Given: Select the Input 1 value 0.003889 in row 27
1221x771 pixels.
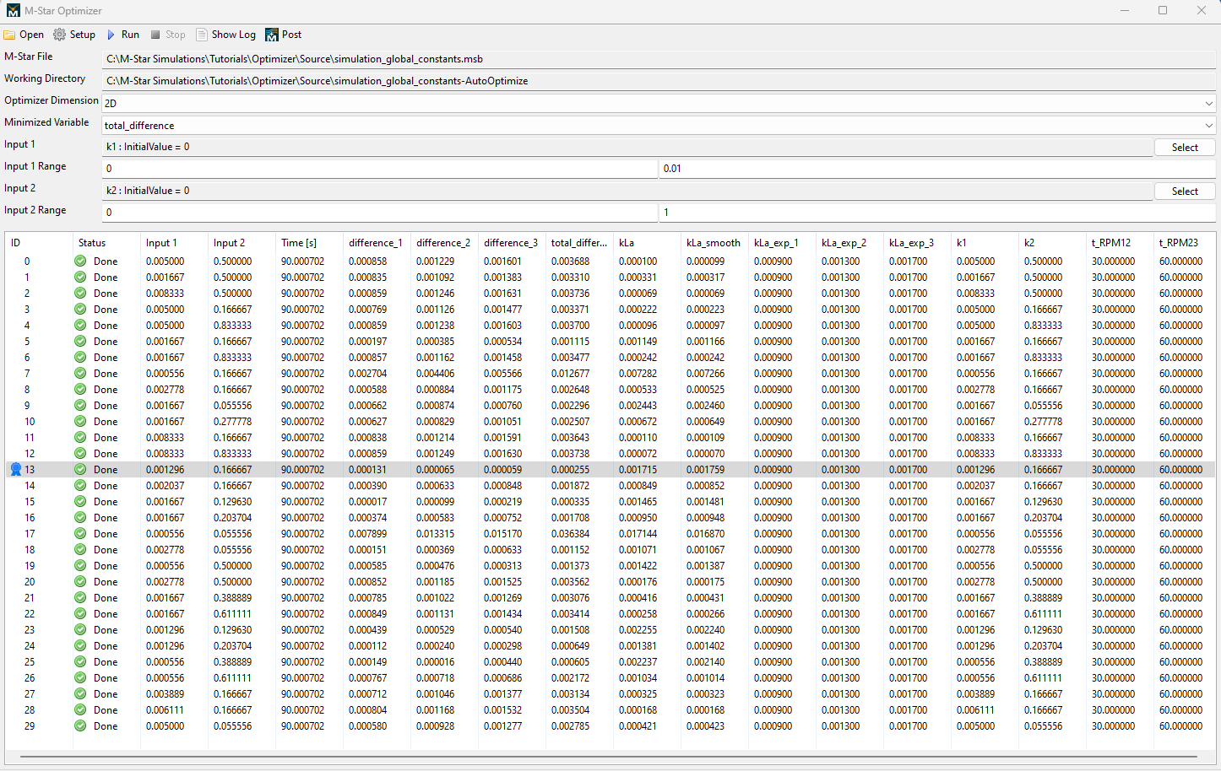Looking at the screenshot, I should coord(165,694).
